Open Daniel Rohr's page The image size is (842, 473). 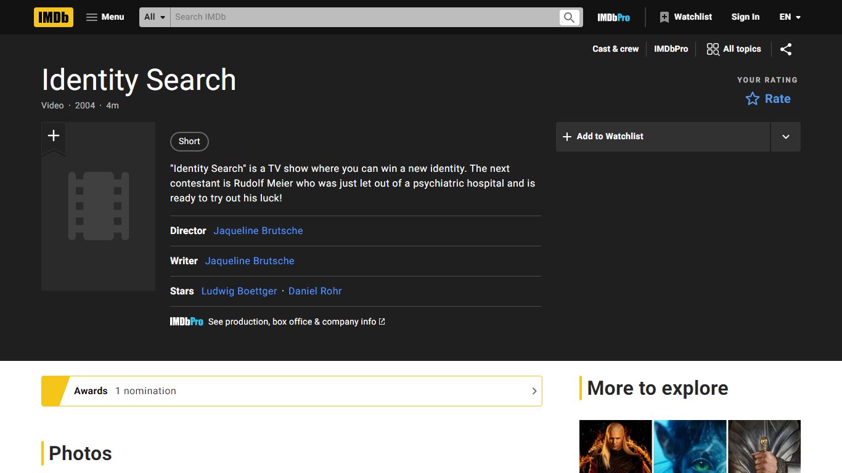pos(315,291)
